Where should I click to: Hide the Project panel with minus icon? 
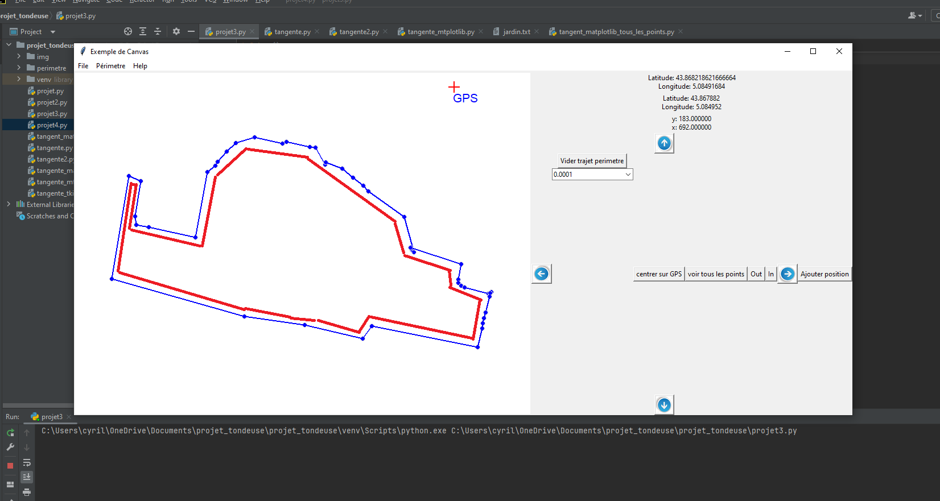click(x=191, y=32)
